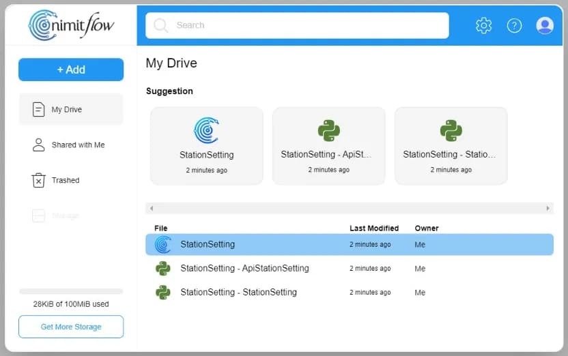Click the nimitflow logo

pos(71,25)
